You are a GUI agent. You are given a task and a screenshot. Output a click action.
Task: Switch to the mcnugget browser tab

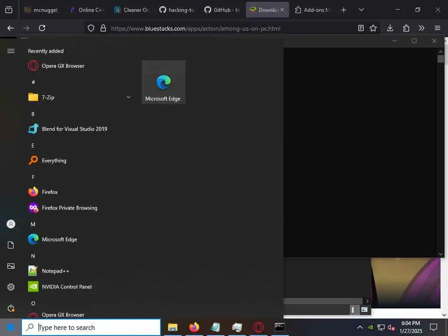(x=42, y=10)
